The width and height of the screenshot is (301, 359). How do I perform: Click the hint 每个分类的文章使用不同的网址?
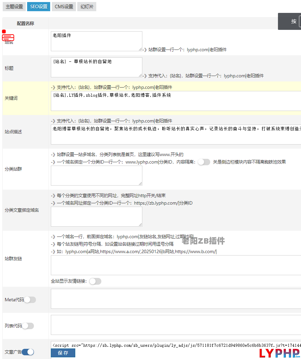[108, 195]
